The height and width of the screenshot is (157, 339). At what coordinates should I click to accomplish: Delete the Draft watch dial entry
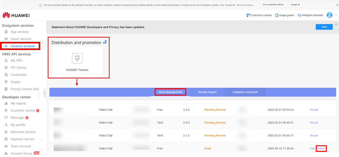pyautogui.click(x=321, y=148)
